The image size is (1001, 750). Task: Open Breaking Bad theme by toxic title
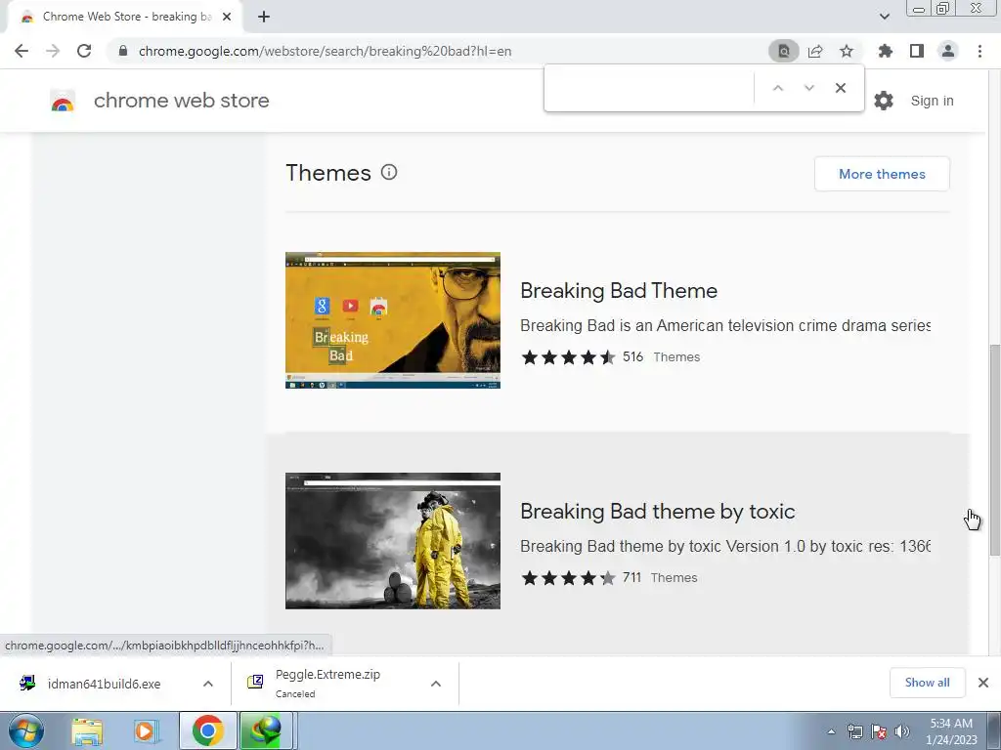click(658, 512)
